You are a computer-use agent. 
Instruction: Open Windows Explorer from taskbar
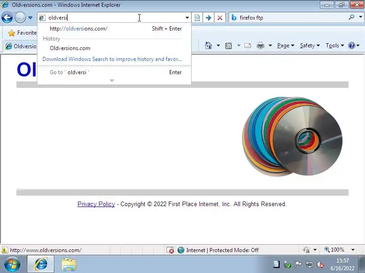click(69, 264)
